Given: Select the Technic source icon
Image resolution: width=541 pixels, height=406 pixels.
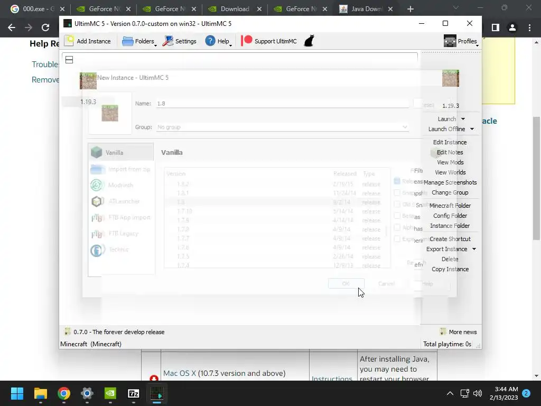Looking at the screenshot, I should pos(96,250).
